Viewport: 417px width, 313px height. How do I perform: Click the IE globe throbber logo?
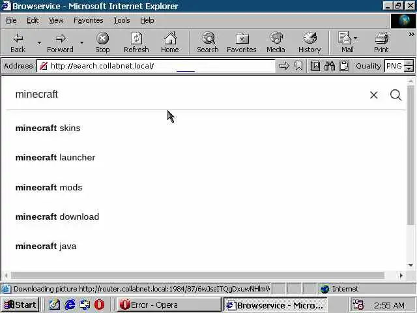[x=403, y=21]
